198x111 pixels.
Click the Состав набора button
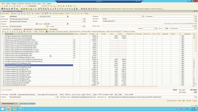point(50,31)
